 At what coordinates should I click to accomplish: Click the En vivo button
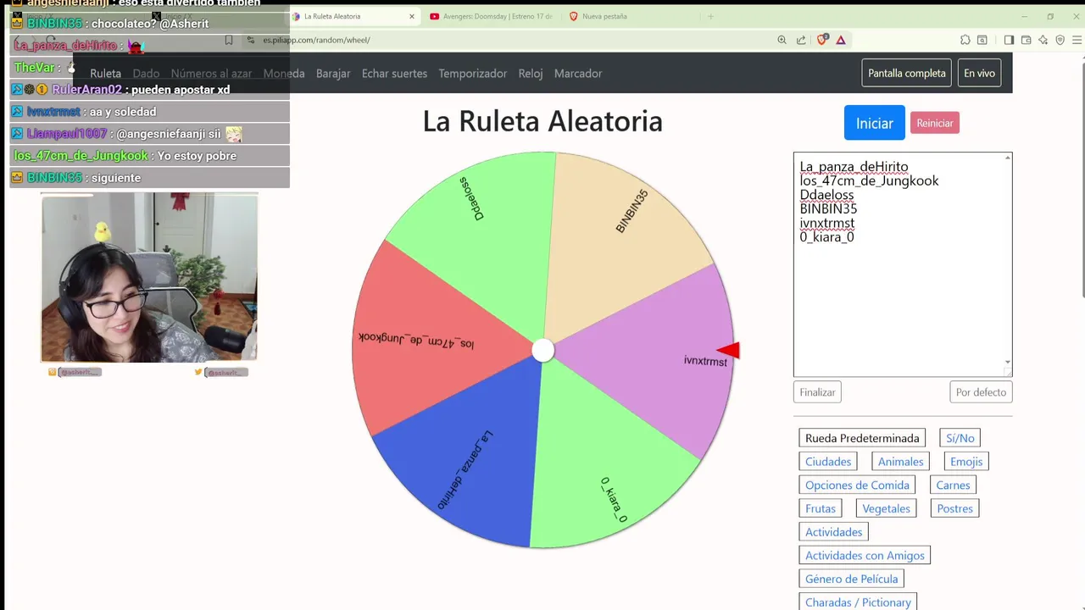979,73
